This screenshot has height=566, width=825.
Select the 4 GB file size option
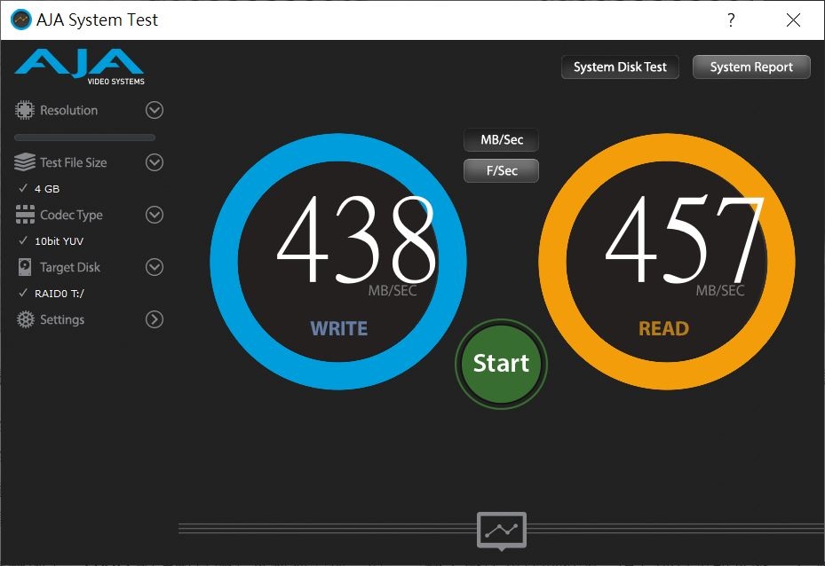coord(47,189)
